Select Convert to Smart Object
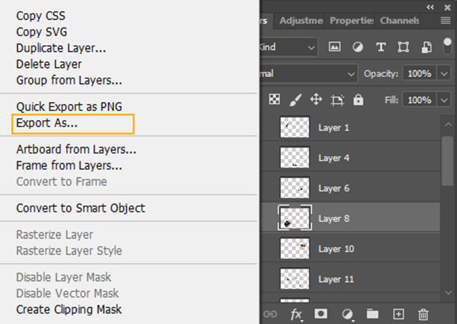Screen dimensions: 457x324 (x=80, y=208)
